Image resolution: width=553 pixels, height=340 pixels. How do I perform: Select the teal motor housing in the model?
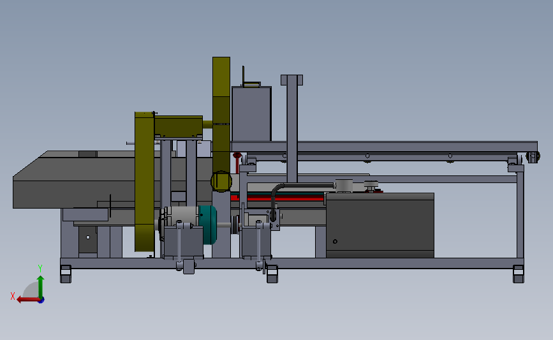click(208, 225)
